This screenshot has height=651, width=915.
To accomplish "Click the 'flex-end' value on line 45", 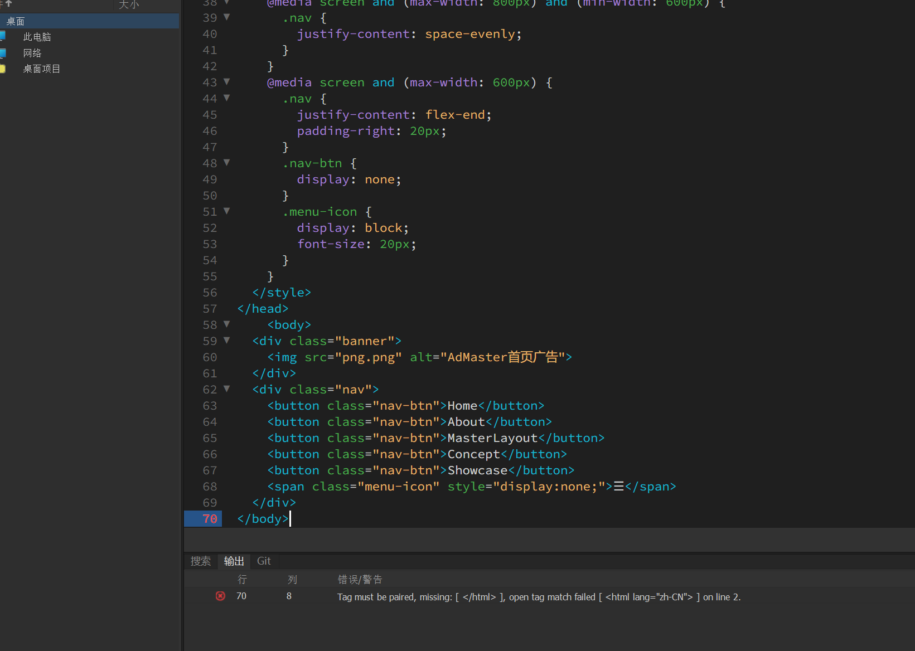I will [x=455, y=115].
